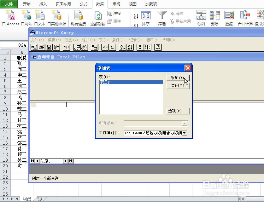Screen dimensions: 264x202
Task: Click Text to Columns (分列) icon
Action: point(201,18)
